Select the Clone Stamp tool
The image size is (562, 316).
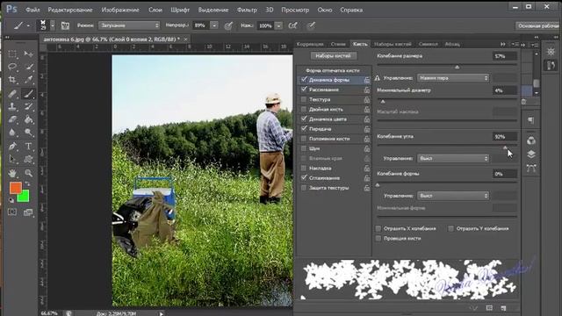(12, 106)
